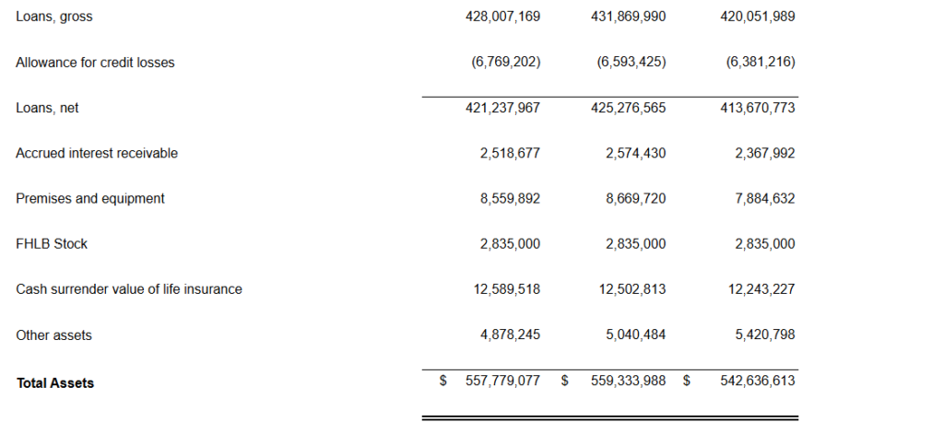Select the "Accrued interest receivable" label
The height and width of the screenshot is (434, 944).
click(x=97, y=153)
